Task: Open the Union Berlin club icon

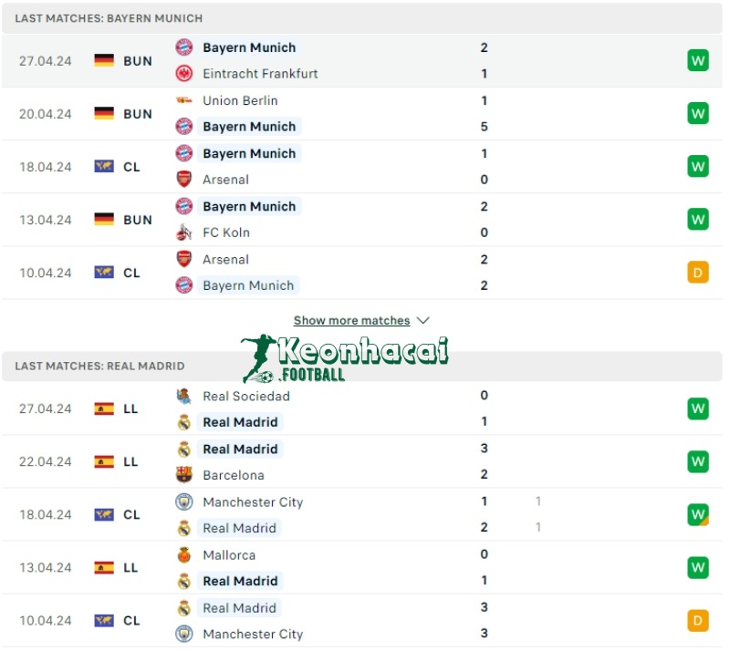Action: click(x=185, y=100)
